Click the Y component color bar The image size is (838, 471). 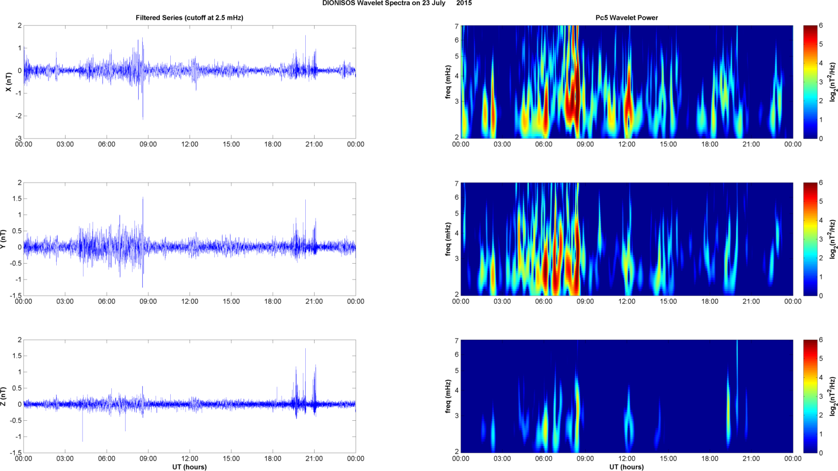pyautogui.click(x=810, y=239)
